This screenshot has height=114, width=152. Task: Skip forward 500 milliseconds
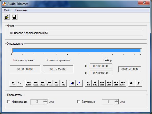(x=95, y=83)
